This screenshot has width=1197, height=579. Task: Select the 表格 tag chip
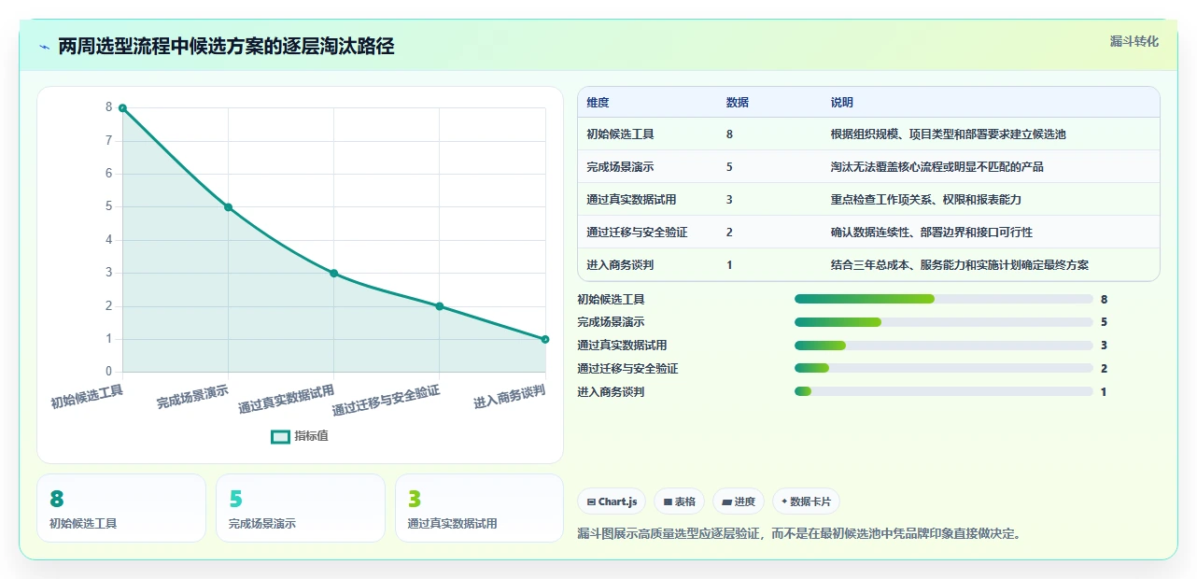pos(679,501)
